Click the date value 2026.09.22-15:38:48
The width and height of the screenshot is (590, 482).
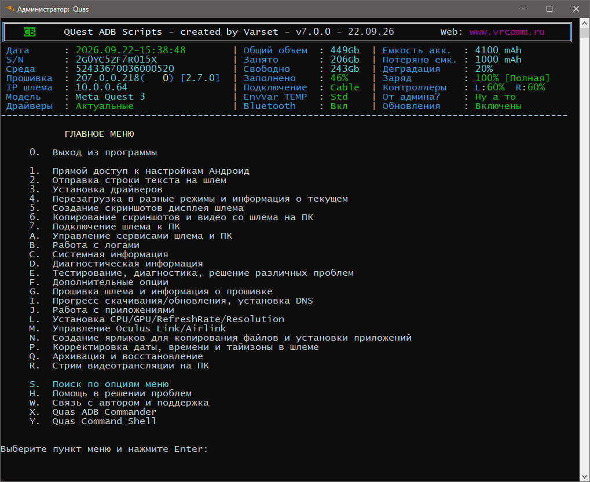[x=131, y=50]
